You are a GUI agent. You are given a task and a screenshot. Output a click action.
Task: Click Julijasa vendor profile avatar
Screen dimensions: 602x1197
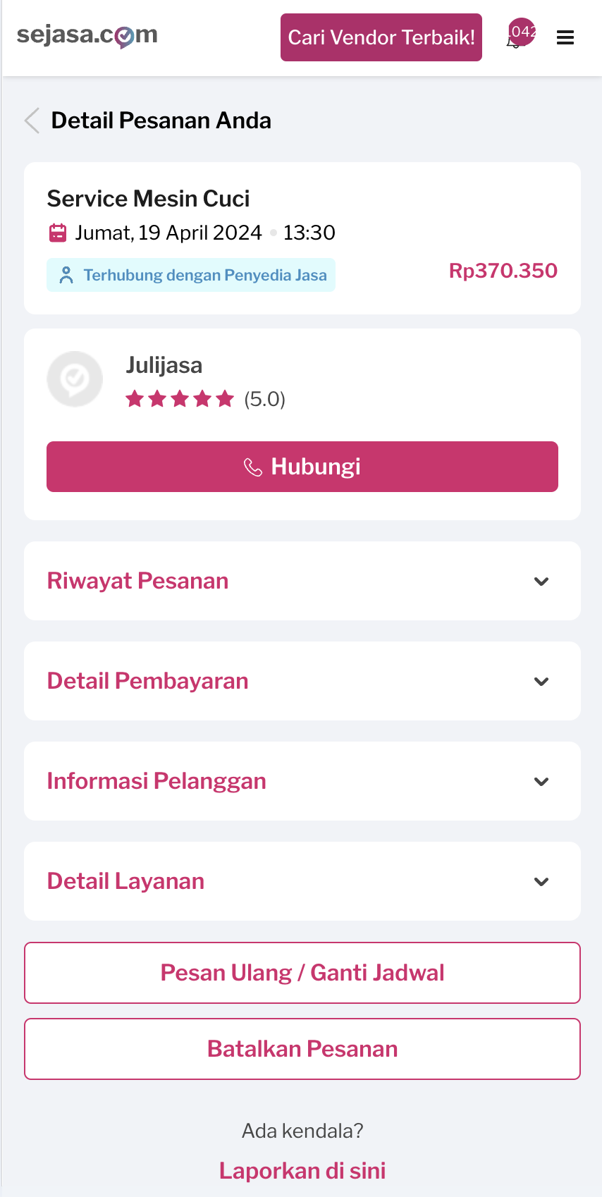[75, 379]
